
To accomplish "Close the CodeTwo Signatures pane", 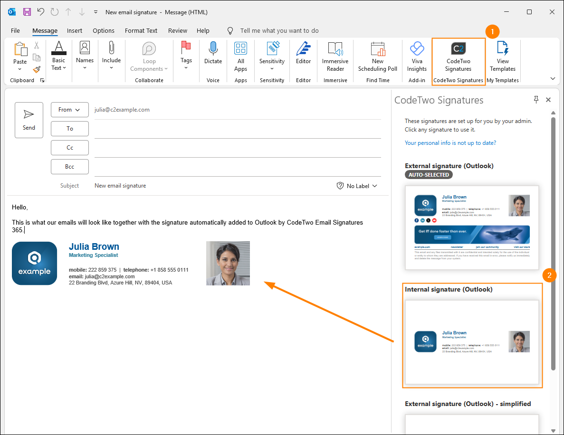I will [548, 100].
